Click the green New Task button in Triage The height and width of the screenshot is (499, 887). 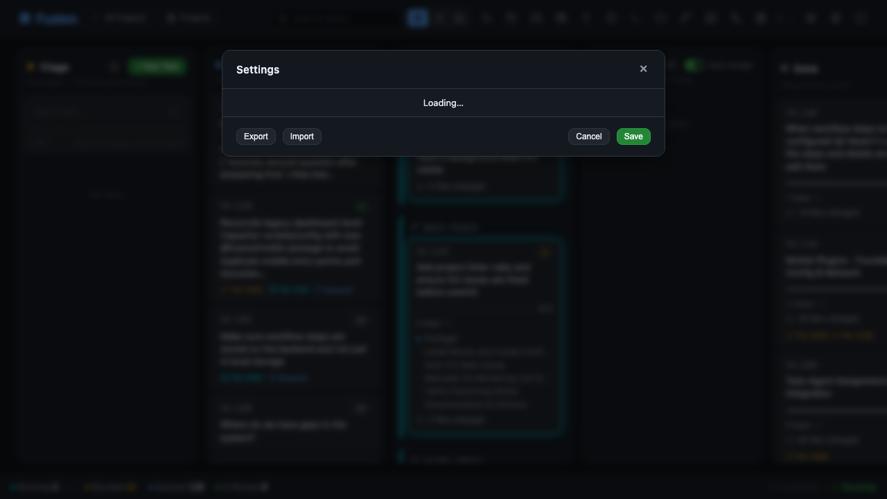[x=157, y=67]
